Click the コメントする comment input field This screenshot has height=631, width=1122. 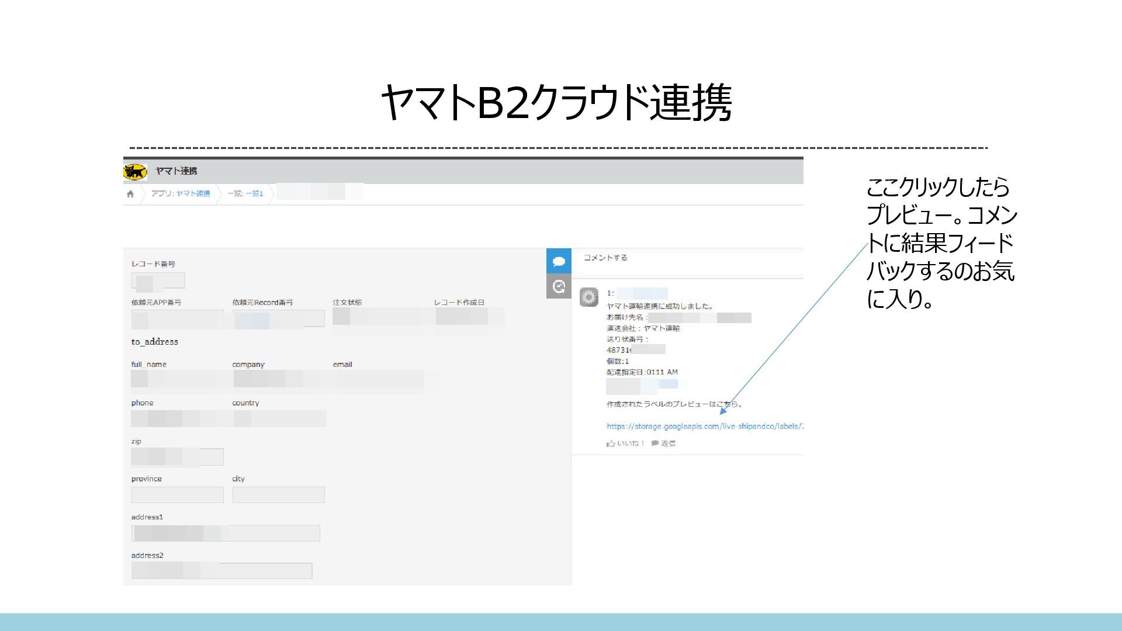[687, 258]
